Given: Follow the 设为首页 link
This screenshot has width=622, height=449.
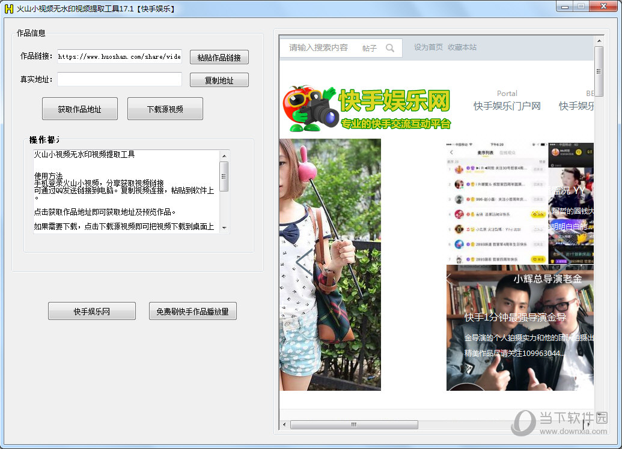Looking at the screenshot, I should tap(428, 47).
